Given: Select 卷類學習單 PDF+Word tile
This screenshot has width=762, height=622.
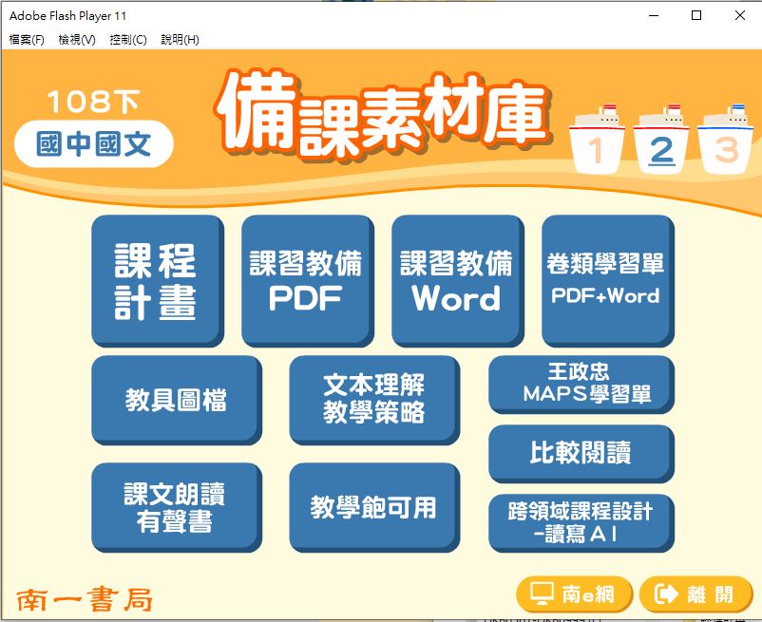Looking at the screenshot, I should tap(606, 279).
